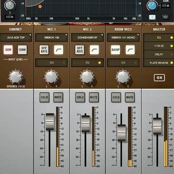This screenshot has width=174, height=174.
Task: Open the CONDENSER 67 mic selector
Action: point(87,37)
